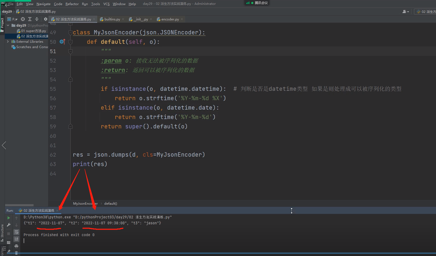Toggle soft-wrap in the Run console
Screen dimensions: 436x256
click(16, 232)
